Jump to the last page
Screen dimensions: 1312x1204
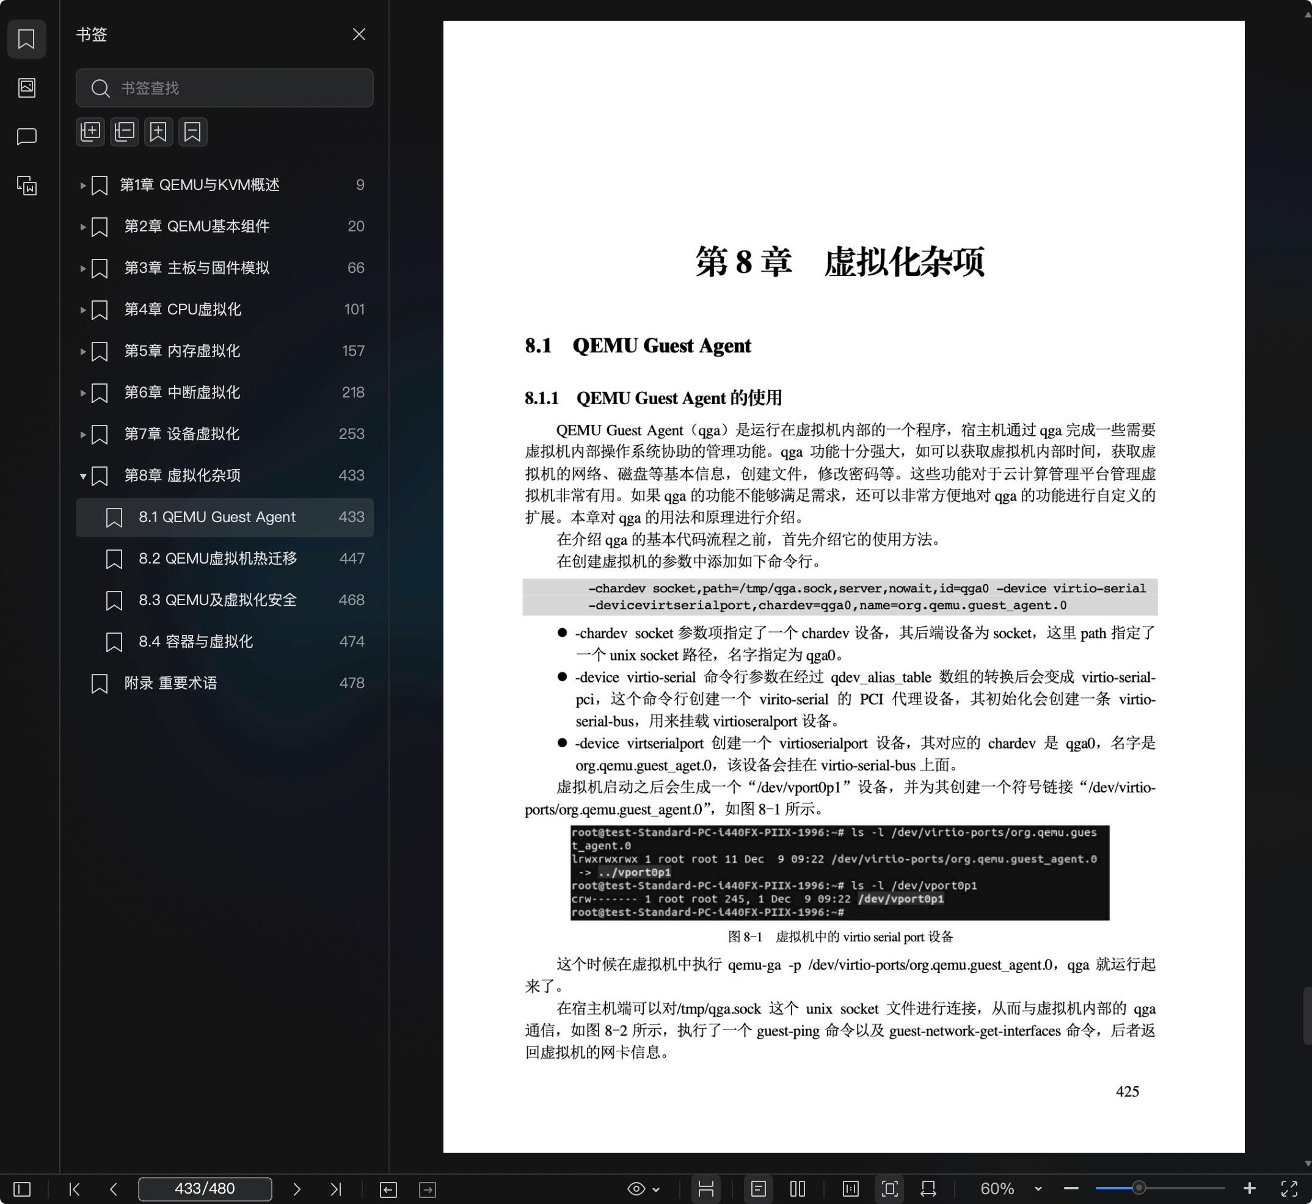click(x=336, y=1189)
